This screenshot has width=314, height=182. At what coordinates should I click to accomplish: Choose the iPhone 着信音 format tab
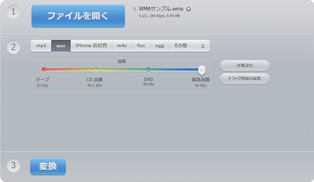pyautogui.click(x=92, y=46)
